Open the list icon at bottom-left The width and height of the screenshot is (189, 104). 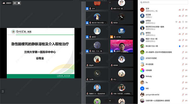pyautogui.click(x=2, y=91)
